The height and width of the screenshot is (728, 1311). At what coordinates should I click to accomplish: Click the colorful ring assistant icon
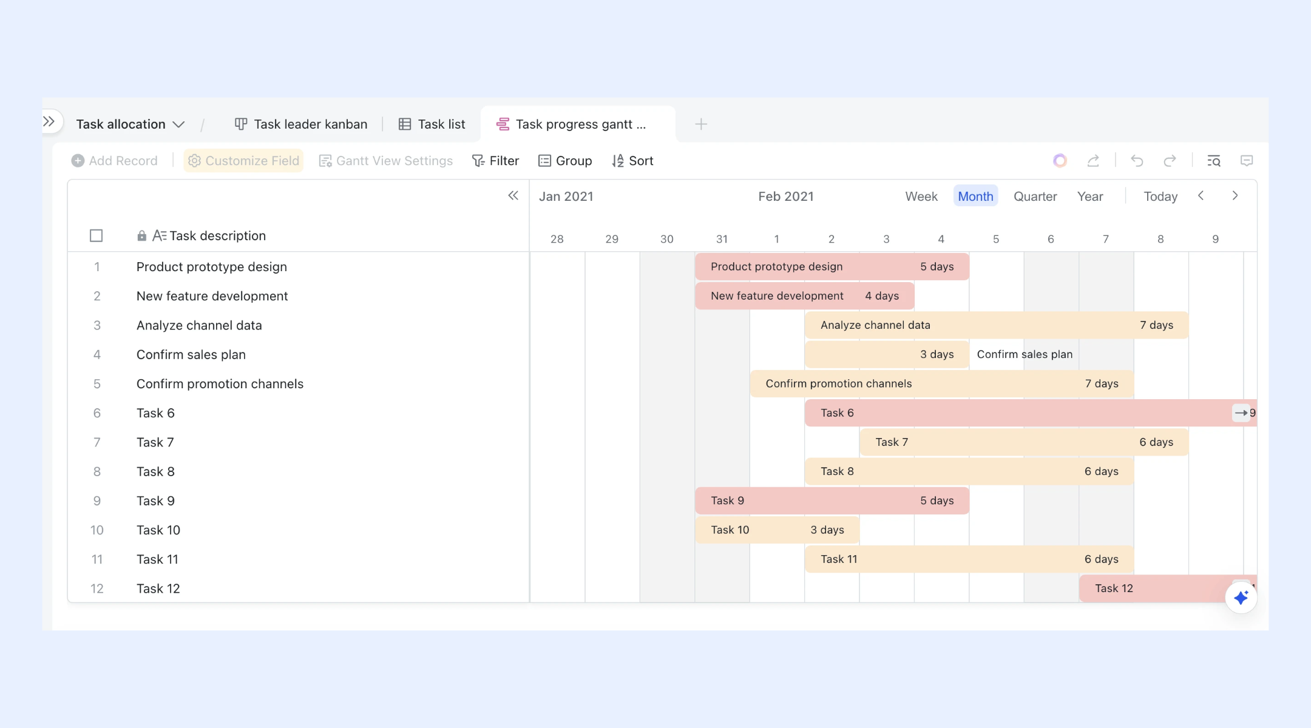click(1060, 161)
